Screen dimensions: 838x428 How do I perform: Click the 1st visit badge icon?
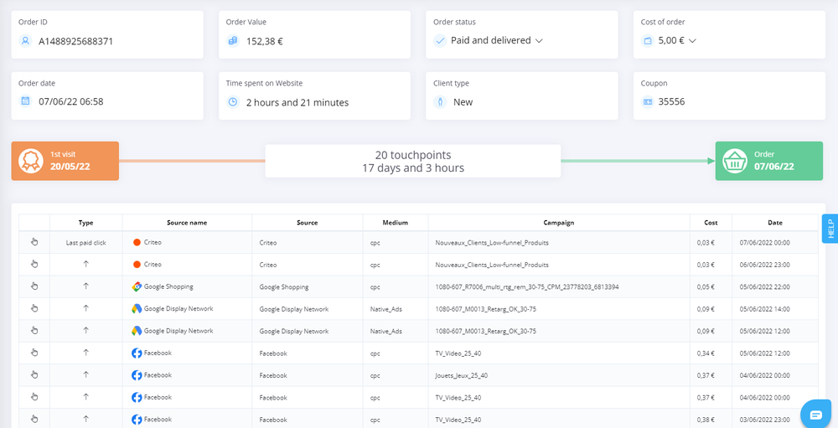31,161
